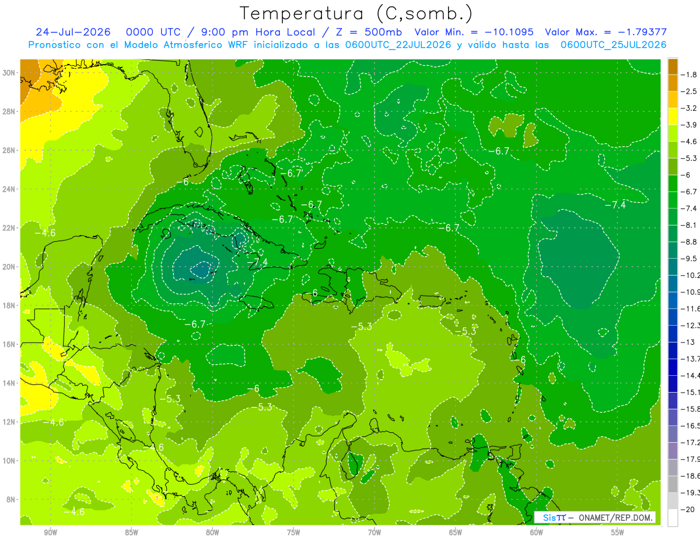
Task: Click the '30N' latitude axis label
Action: (x=10, y=73)
